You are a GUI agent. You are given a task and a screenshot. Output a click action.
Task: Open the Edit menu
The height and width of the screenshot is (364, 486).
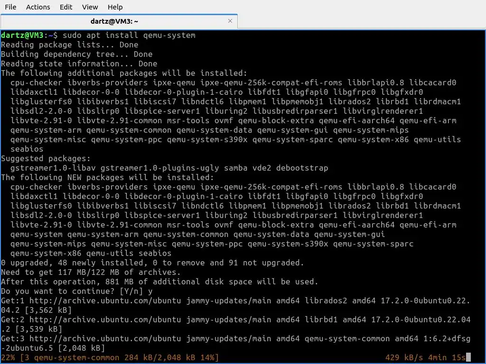(65, 7)
